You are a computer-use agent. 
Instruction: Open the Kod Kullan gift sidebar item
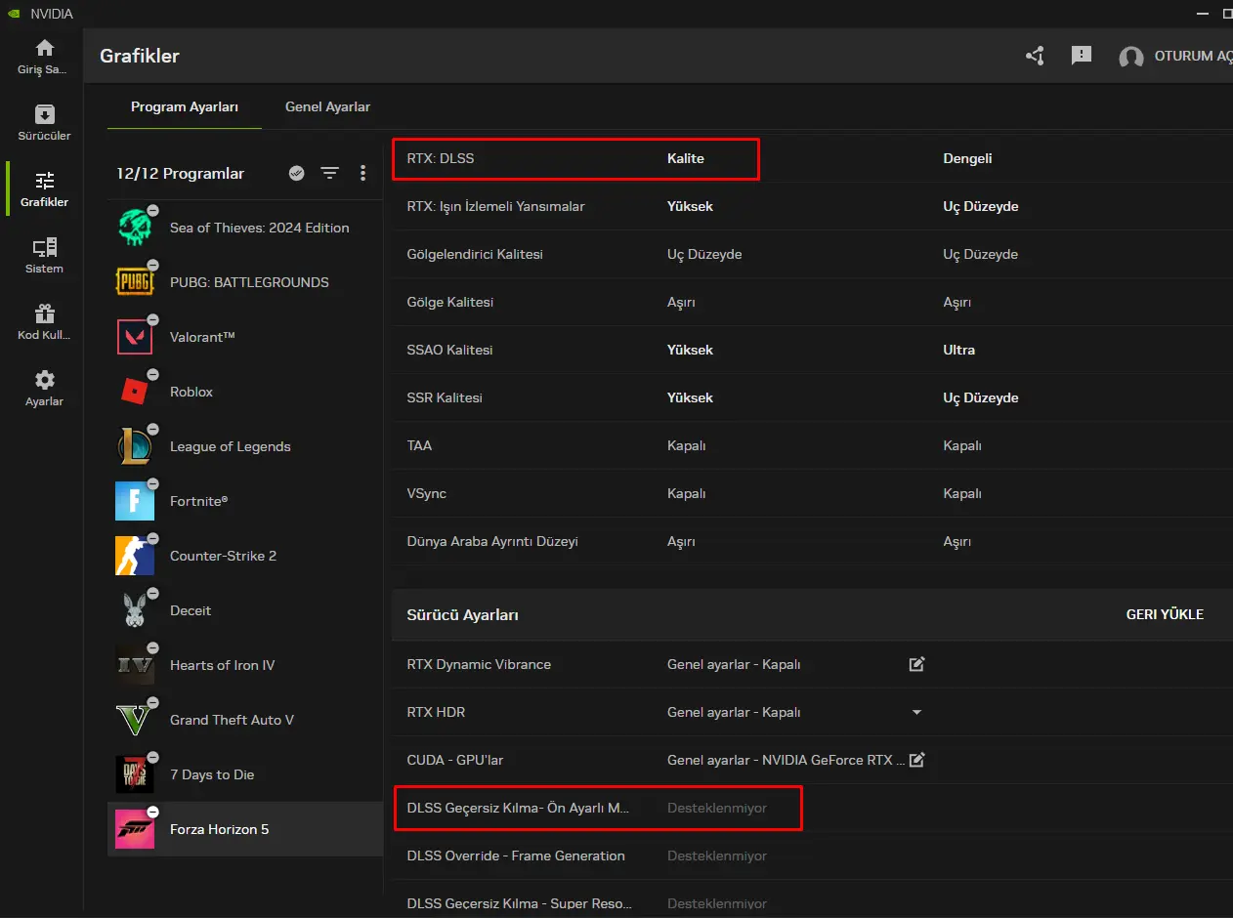pyautogui.click(x=44, y=321)
